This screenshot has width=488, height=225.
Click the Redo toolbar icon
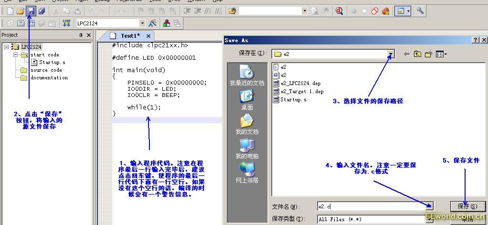(x=101, y=11)
